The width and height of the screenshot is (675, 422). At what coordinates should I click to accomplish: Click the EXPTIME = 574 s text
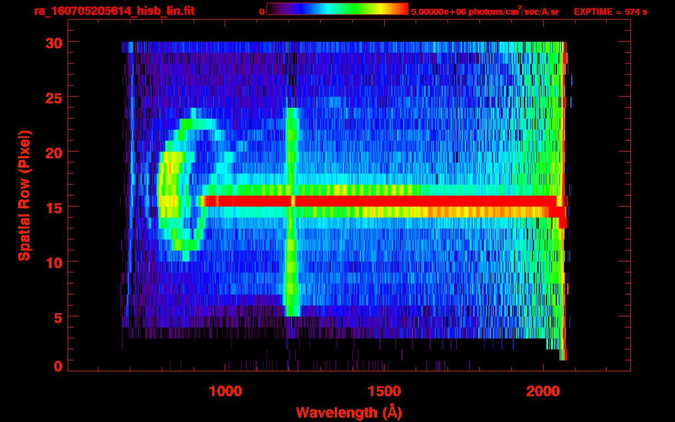[x=610, y=12]
